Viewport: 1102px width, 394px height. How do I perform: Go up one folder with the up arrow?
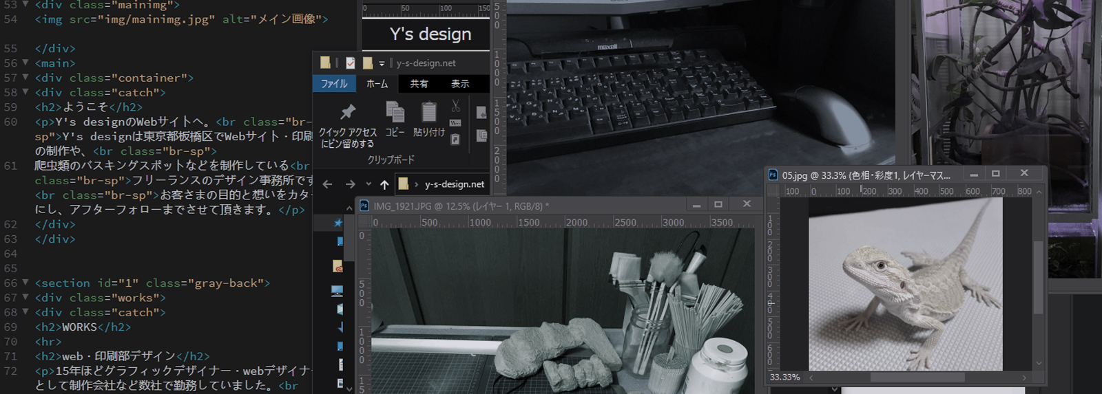point(384,184)
